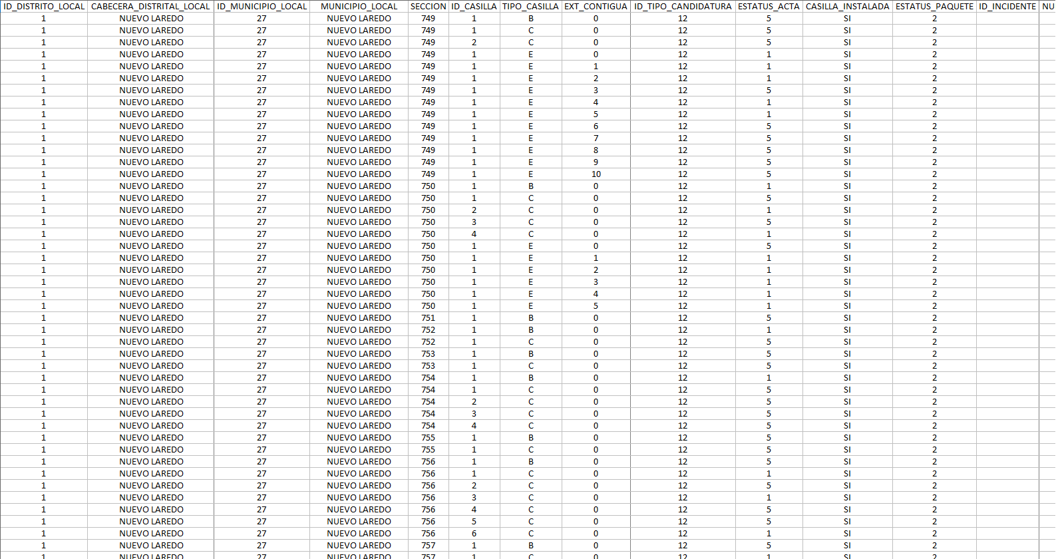Select the ESTATUS_PAQUETE header cell
The width and height of the screenshot is (1056, 559).
(x=934, y=7)
